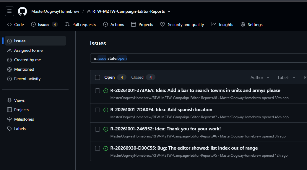The height and width of the screenshot is (170, 307).
Task: Click the sidebar Projects table icon
Action: click(9, 110)
